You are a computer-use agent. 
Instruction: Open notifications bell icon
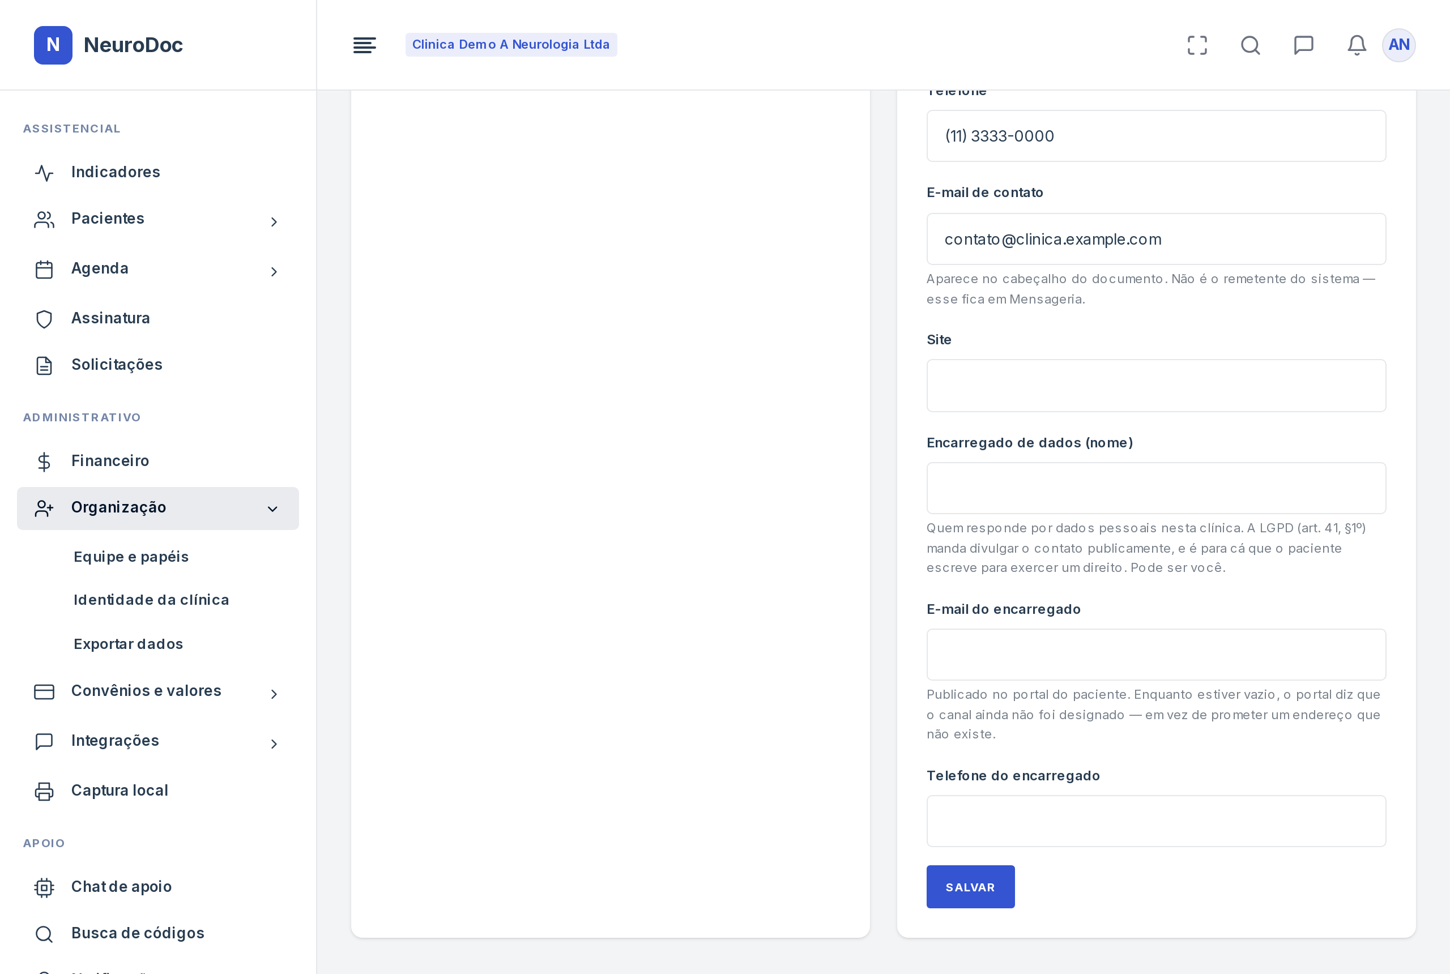click(x=1357, y=45)
